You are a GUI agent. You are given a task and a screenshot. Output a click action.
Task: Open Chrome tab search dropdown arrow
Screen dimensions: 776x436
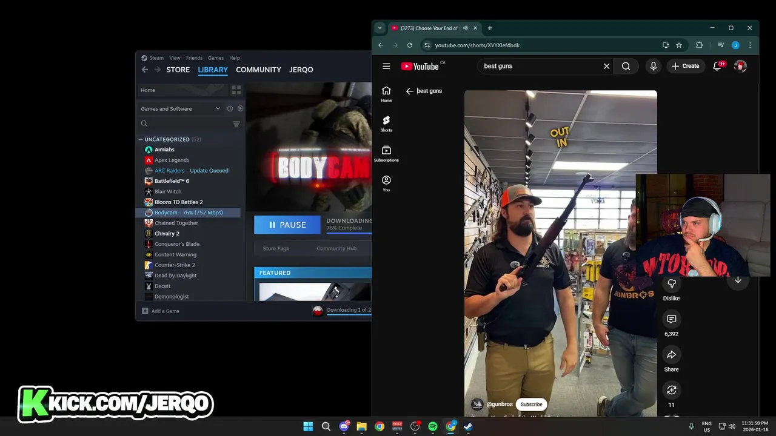pyautogui.click(x=380, y=28)
